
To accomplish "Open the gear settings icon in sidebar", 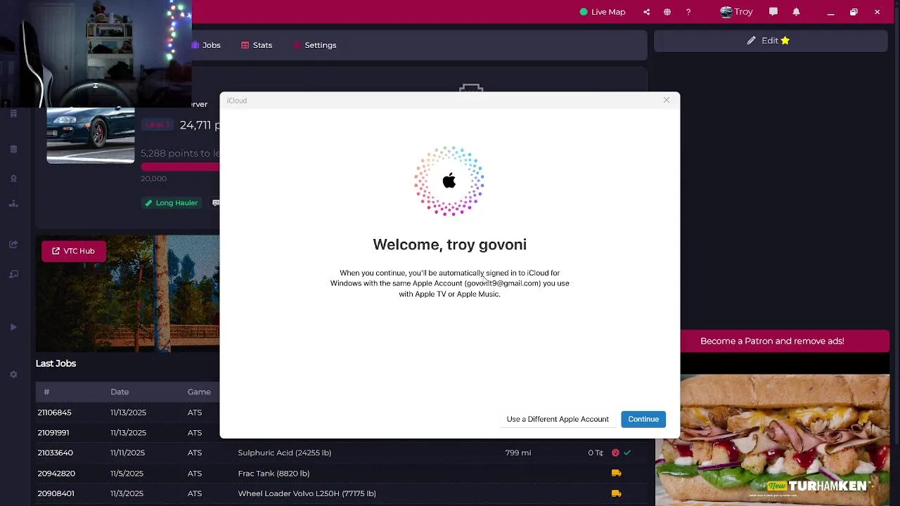I will [x=13, y=375].
